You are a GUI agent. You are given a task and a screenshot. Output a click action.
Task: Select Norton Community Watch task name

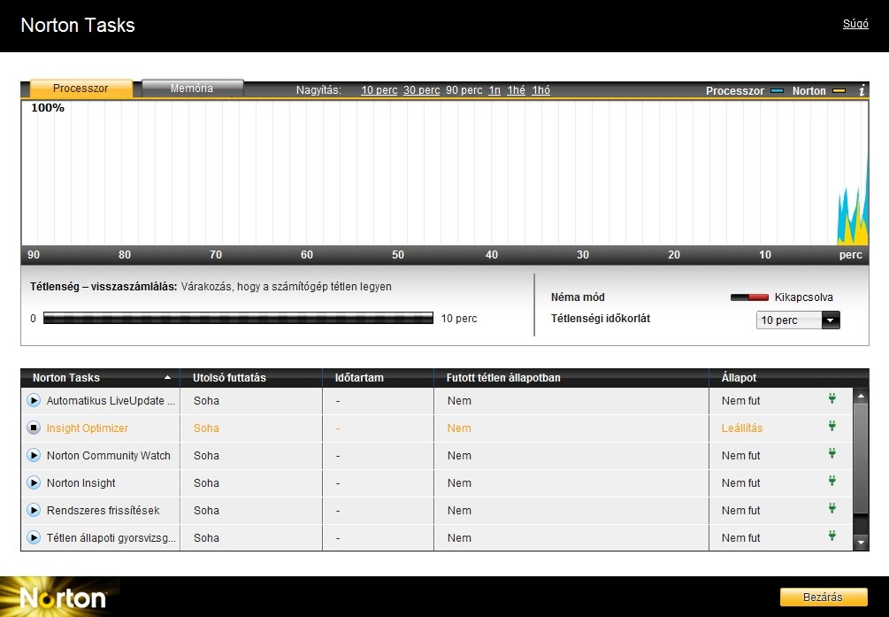click(x=108, y=455)
